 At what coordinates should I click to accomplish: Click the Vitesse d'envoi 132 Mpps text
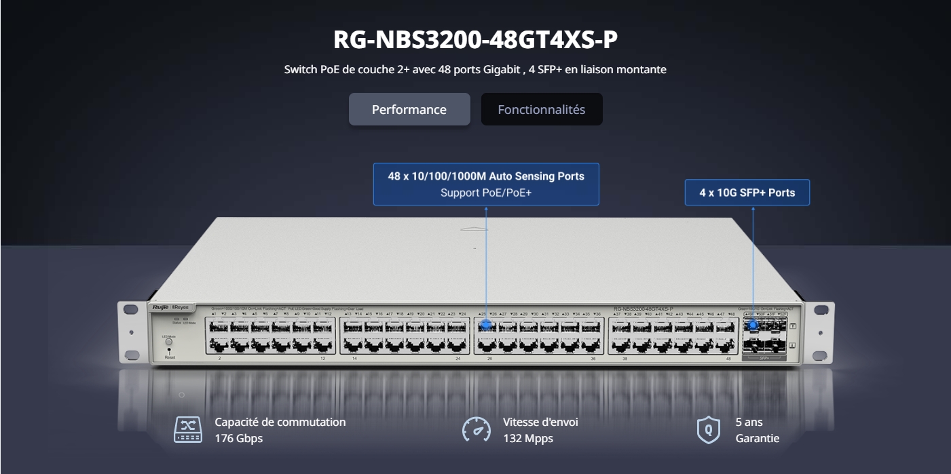pos(540,430)
